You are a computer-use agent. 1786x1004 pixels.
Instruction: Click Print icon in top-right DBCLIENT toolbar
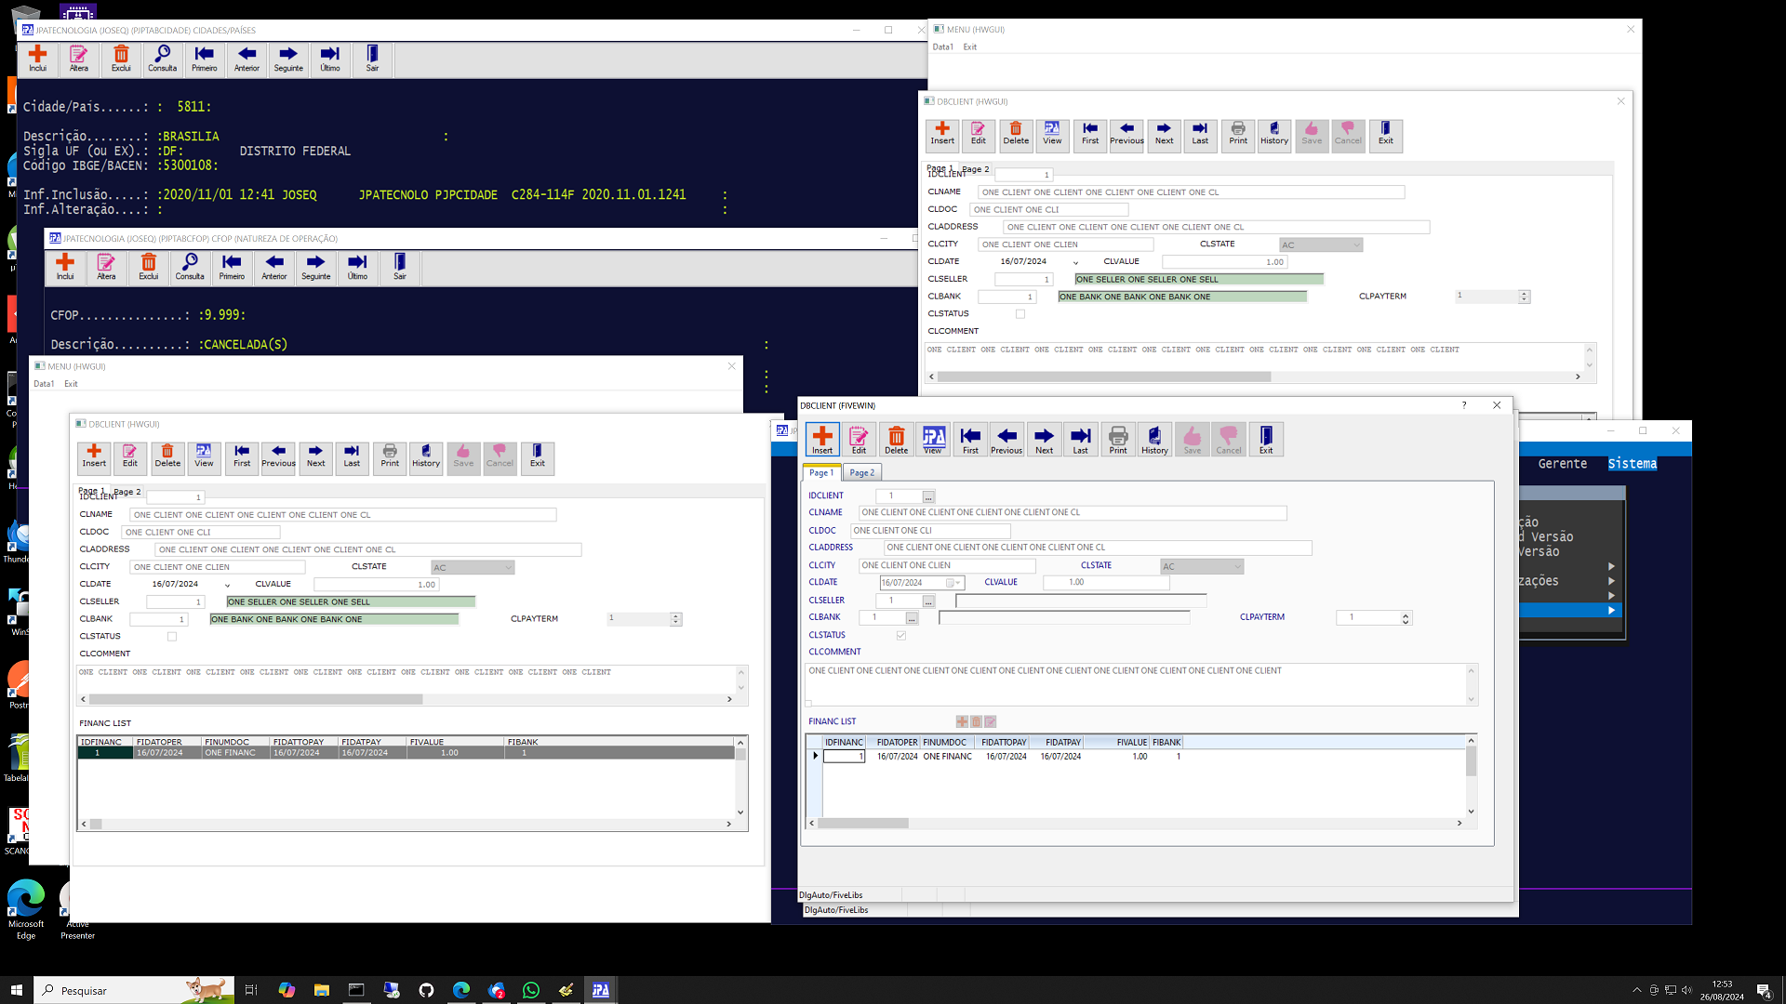click(1237, 134)
